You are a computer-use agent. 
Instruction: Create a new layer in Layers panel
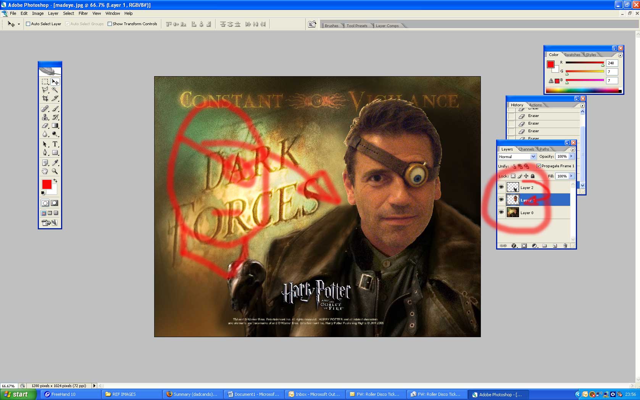point(555,246)
